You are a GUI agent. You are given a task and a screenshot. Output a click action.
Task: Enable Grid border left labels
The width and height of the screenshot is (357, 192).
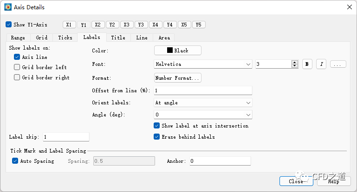17,67
